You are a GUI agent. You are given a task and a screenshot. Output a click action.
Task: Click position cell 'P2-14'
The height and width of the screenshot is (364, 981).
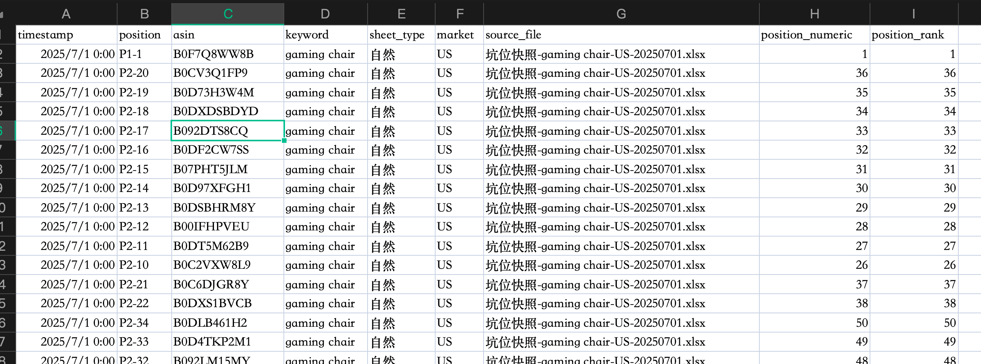144,188
